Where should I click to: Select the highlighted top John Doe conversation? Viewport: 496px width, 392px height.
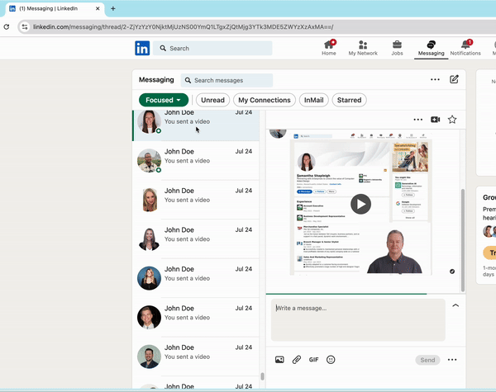point(195,125)
